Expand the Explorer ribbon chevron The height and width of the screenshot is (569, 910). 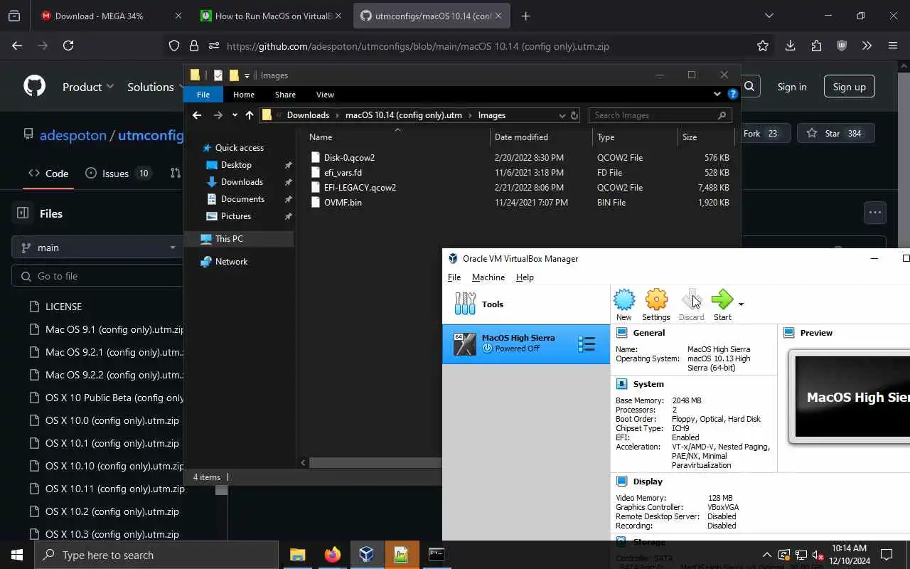pos(717,94)
